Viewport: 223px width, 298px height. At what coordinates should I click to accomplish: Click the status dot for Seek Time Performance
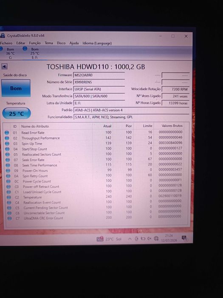pos(8,165)
